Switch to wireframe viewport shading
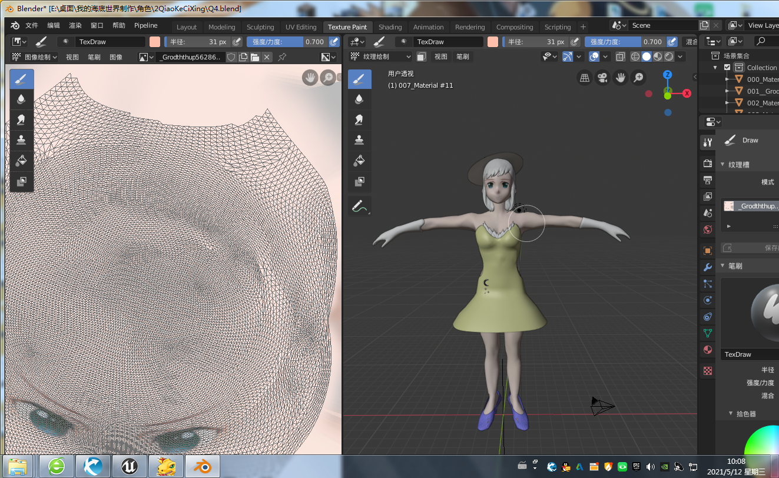This screenshot has width=779, height=478. [x=635, y=57]
